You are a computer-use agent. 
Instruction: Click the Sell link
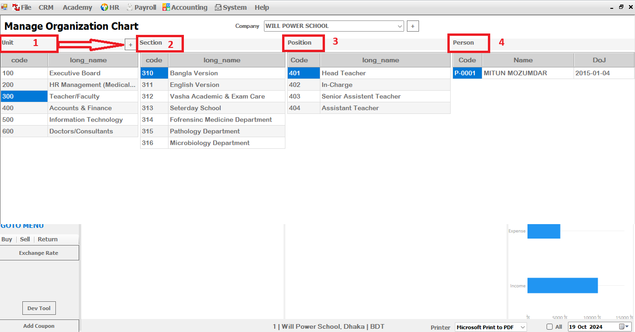25,239
